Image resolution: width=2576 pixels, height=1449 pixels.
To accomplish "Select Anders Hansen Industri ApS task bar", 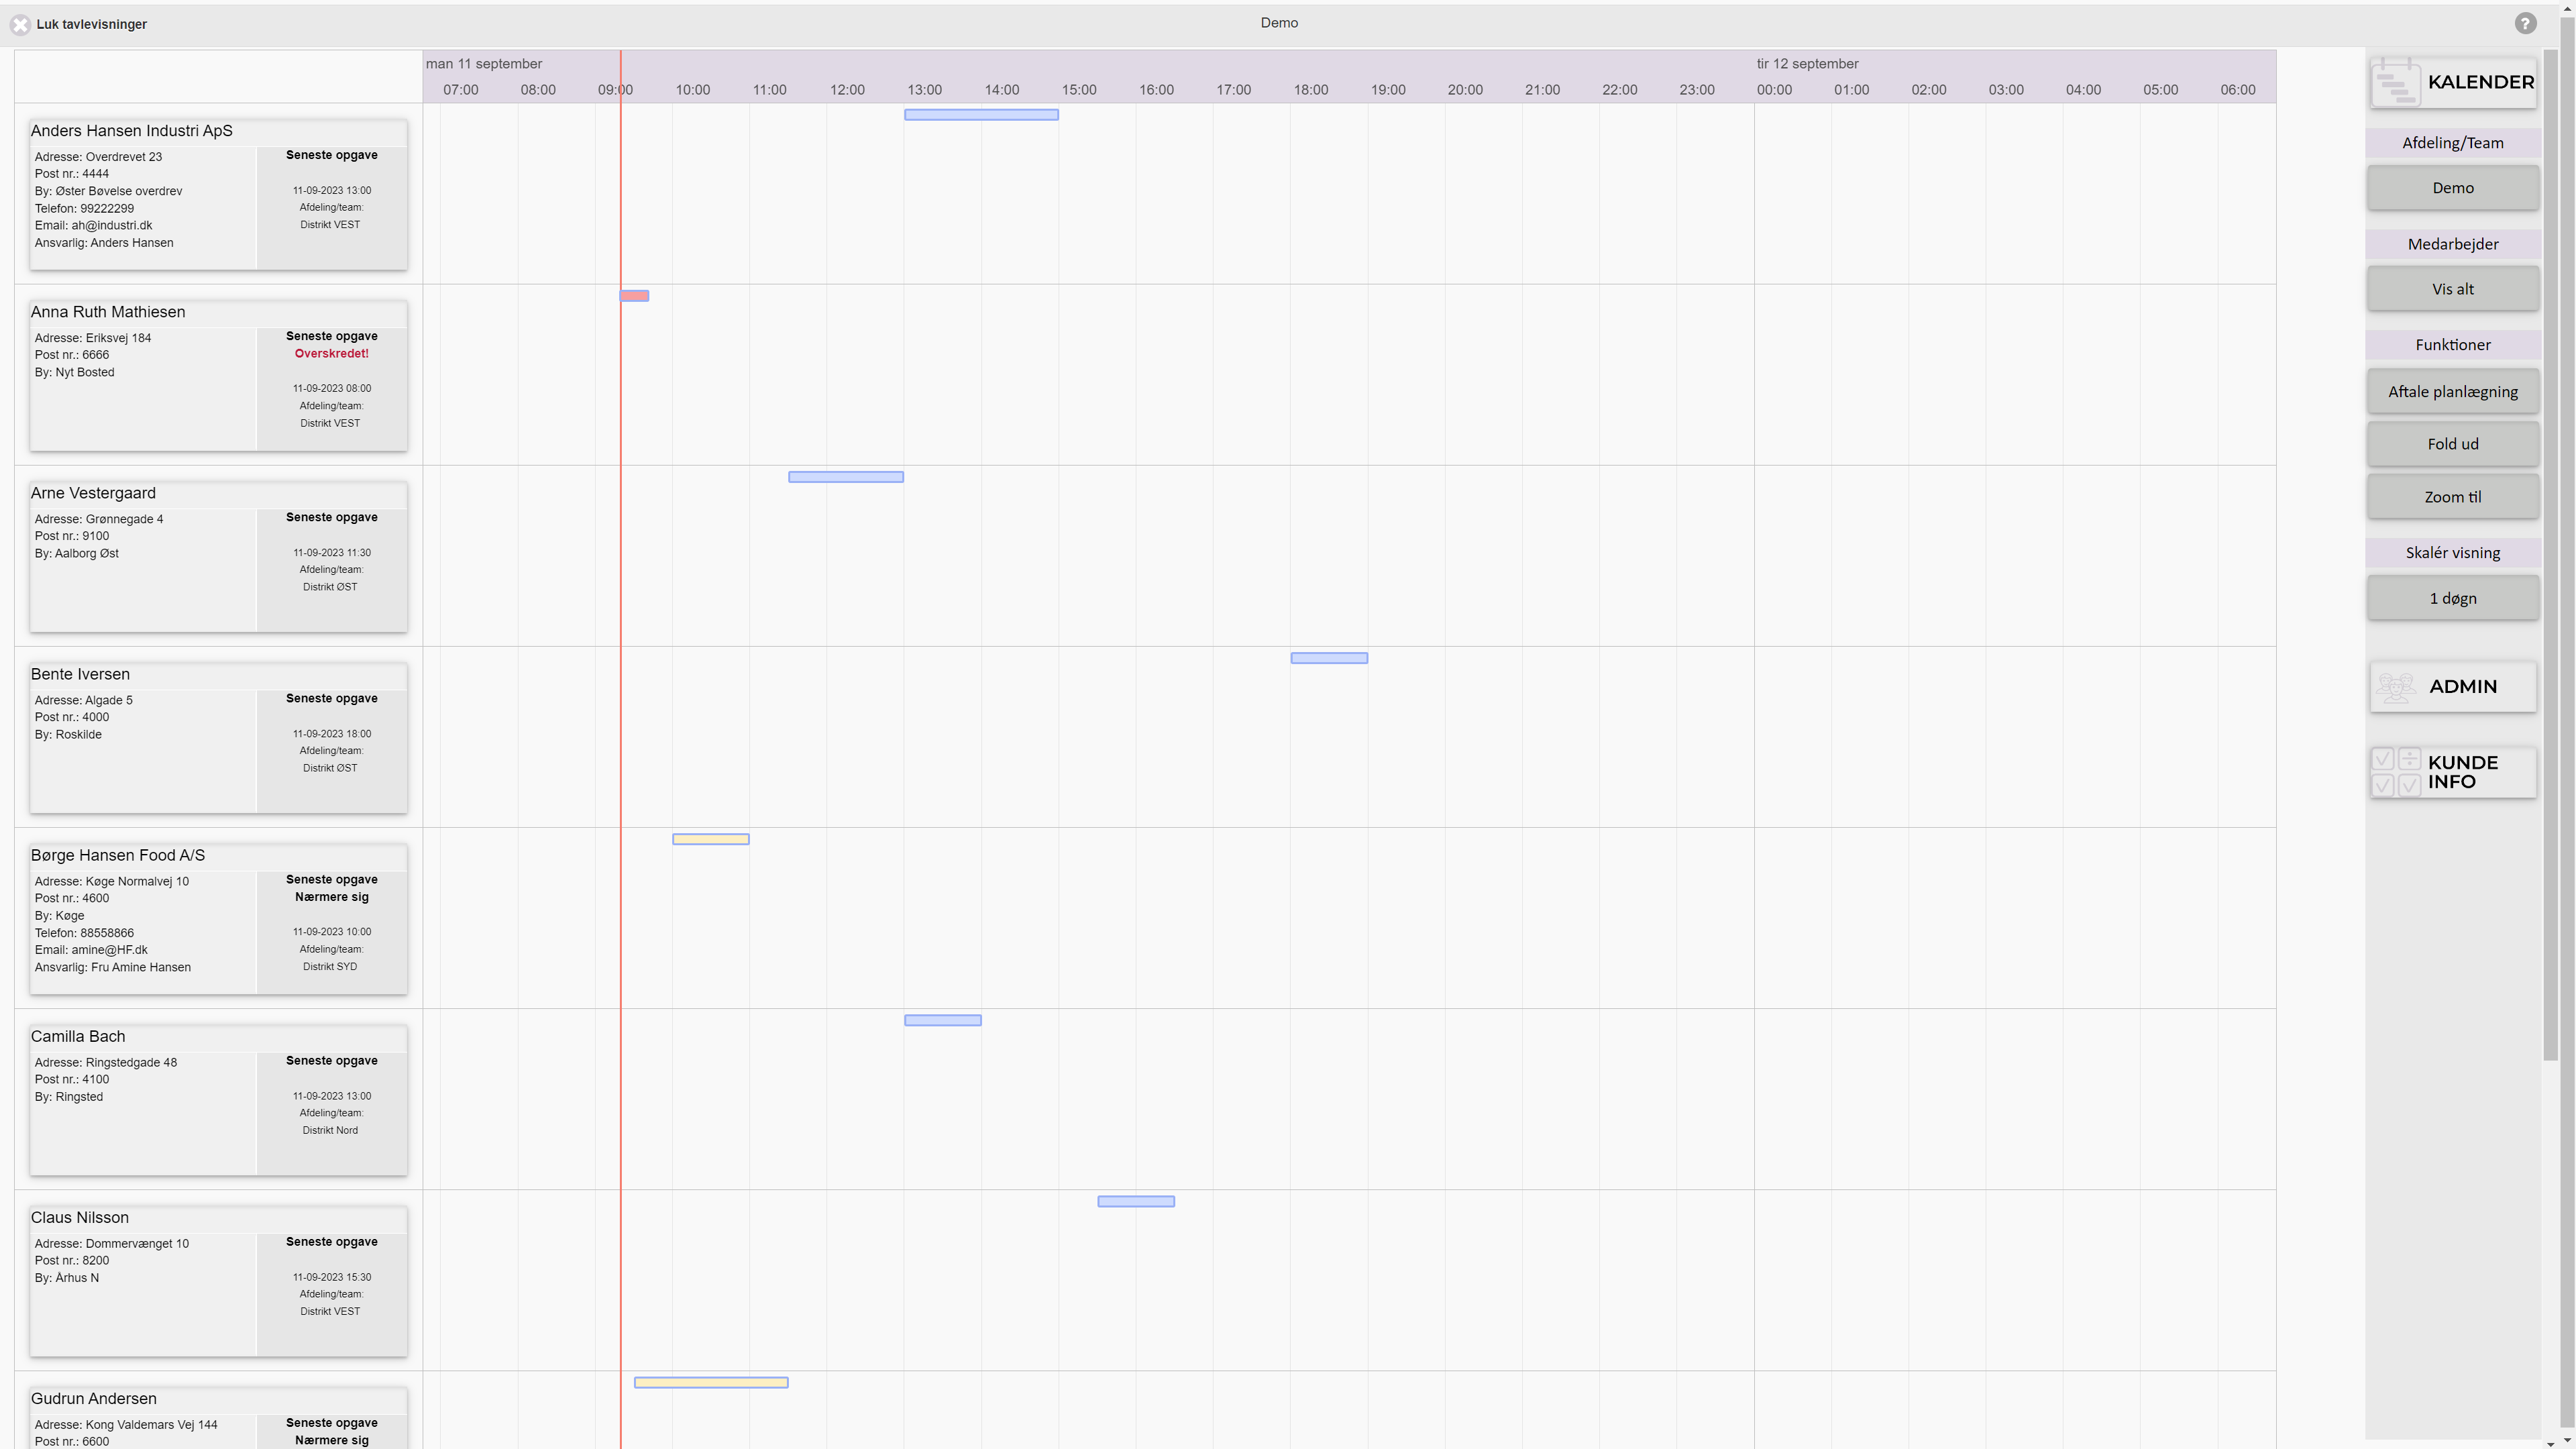I will 981,115.
